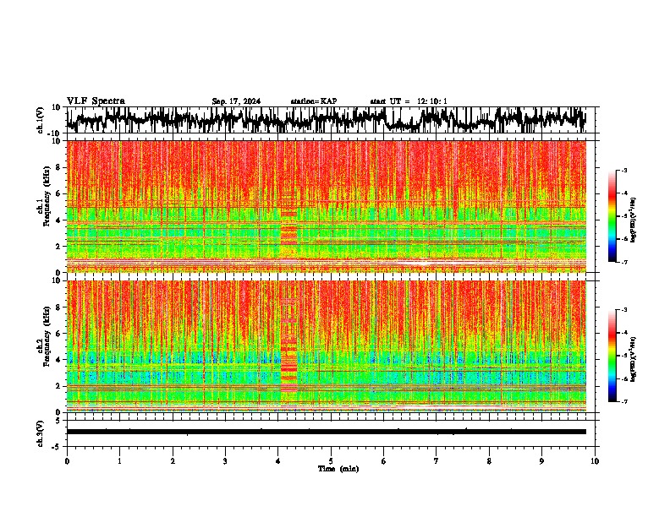Click the "-7" tick on ch.1 color bar
Viewport: 670px width, 517px height.
pos(623,262)
